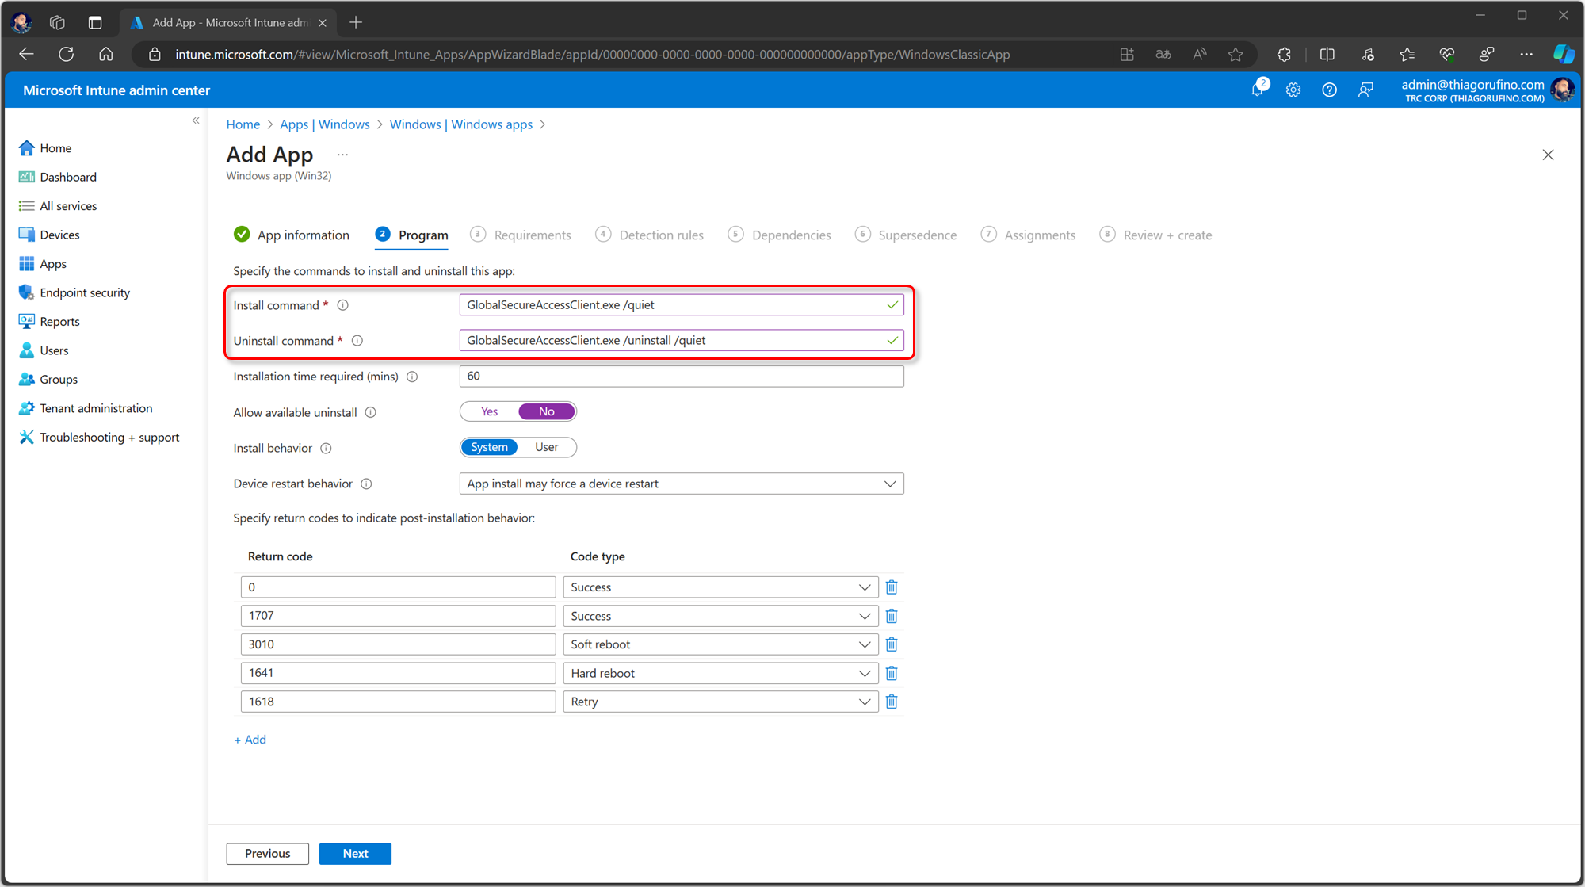Image resolution: width=1585 pixels, height=887 pixels.
Task: Open Edge split screen icon
Action: [1327, 54]
